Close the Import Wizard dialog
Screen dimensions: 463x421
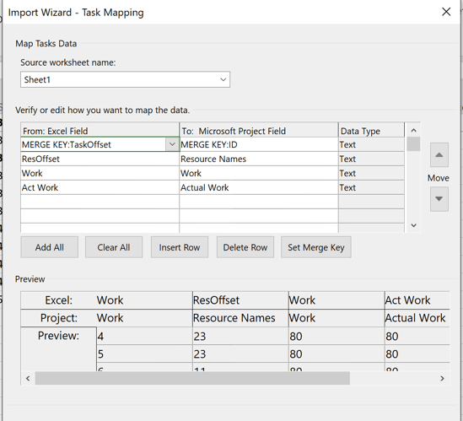[446, 12]
